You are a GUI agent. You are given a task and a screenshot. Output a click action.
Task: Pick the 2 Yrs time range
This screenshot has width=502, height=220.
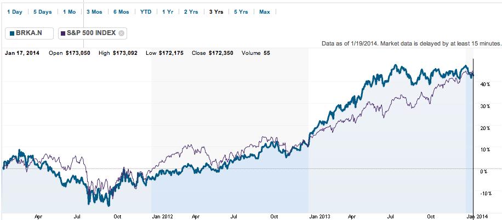[191, 12]
